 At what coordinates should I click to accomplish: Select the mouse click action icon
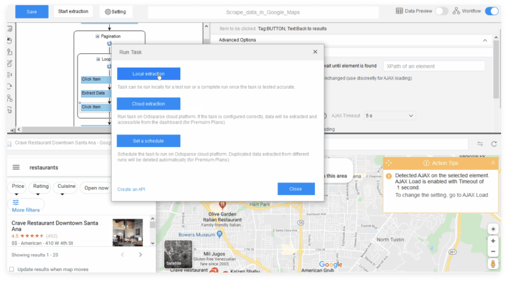point(10,40)
